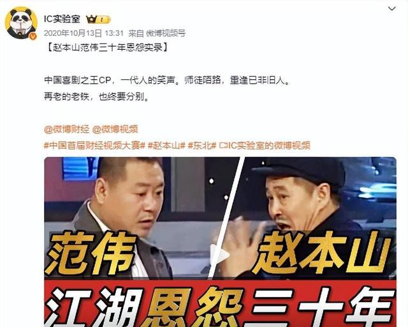
Task: Click the yellow level badge beside crown
Action: tap(103, 20)
